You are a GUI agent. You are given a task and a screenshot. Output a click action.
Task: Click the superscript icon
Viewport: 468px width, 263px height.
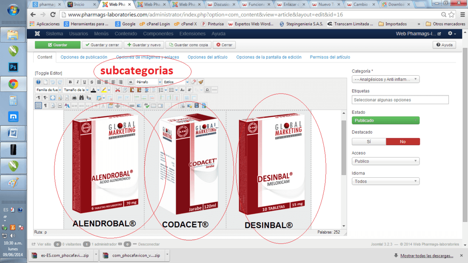189,90
